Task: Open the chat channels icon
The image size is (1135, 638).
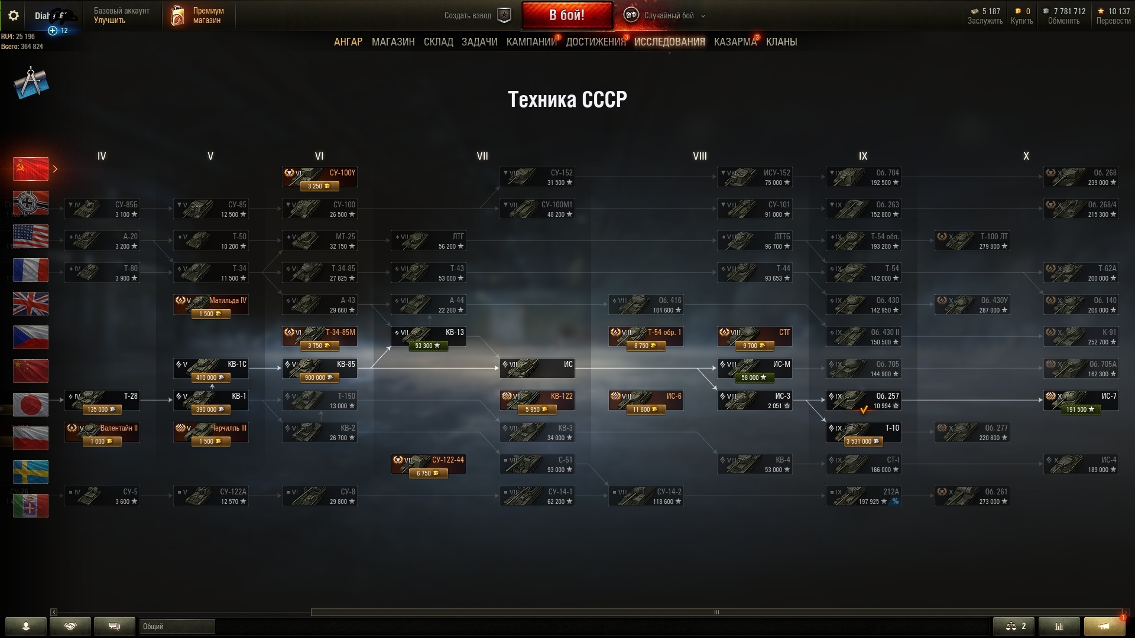Action: 115,626
